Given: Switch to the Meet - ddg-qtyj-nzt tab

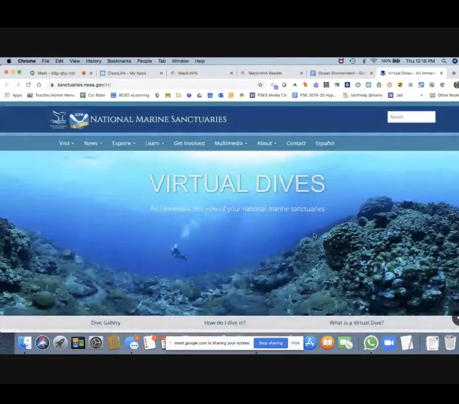Looking at the screenshot, I should (x=56, y=73).
